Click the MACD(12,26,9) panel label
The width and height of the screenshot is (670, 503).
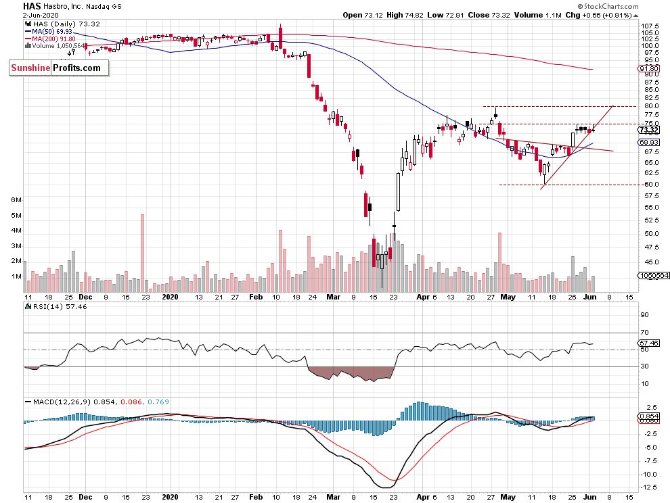tap(62, 402)
